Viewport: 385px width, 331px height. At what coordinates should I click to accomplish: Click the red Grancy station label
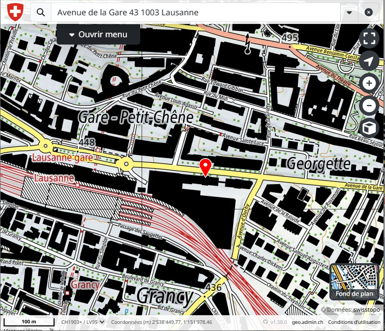tap(85, 285)
